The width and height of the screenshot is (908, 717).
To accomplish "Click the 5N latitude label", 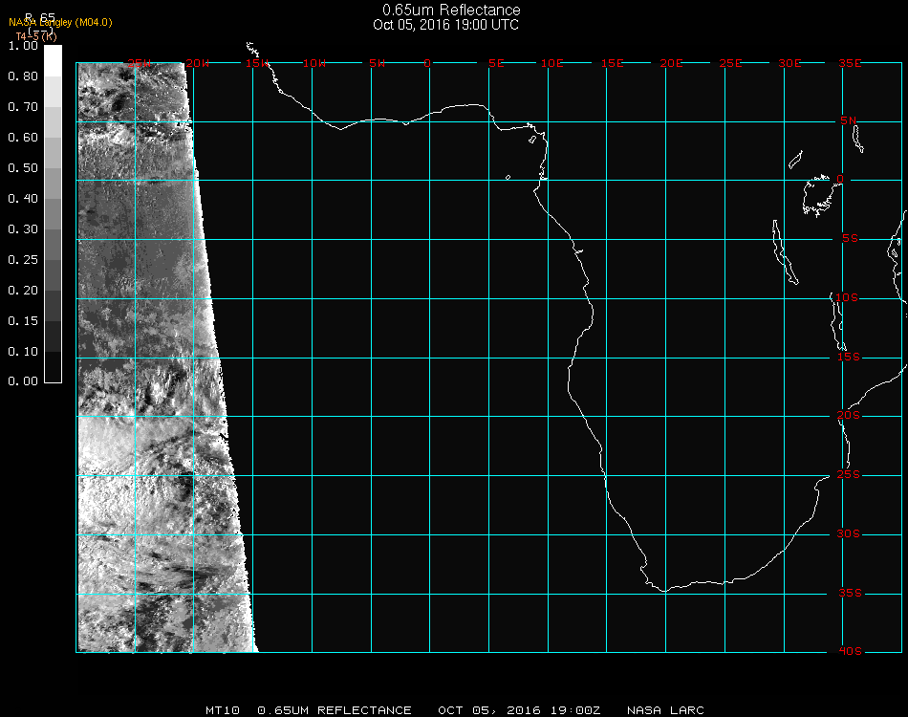I will (x=849, y=120).
